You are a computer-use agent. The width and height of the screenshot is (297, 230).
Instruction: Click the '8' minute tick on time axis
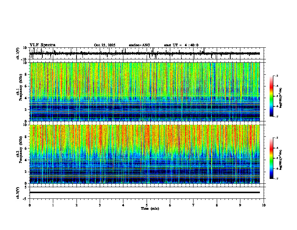[217, 205]
